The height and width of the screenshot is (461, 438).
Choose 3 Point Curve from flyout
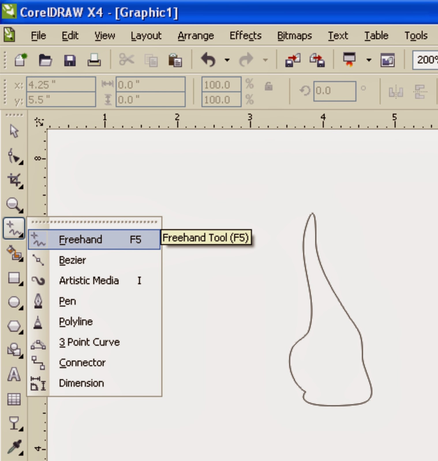(94, 342)
